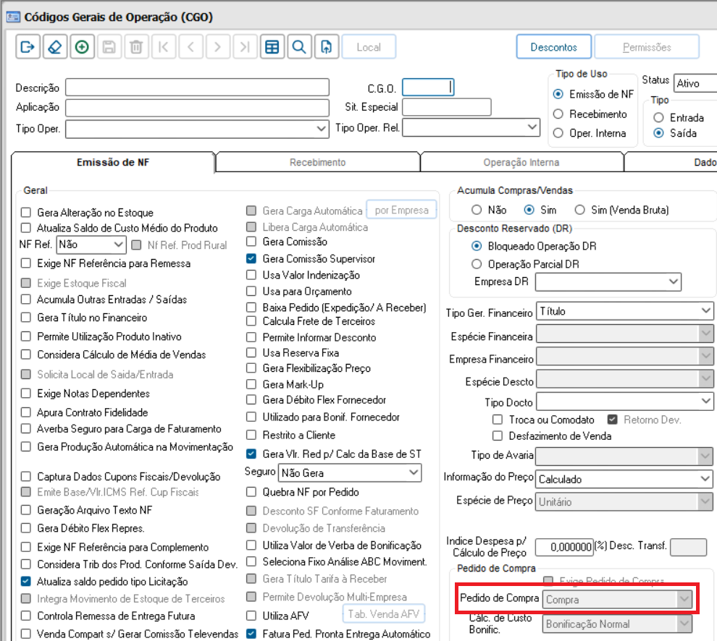Focus the C.G.O. code field
The height and width of the screenshot is (641, 717).
pos(428,88)
